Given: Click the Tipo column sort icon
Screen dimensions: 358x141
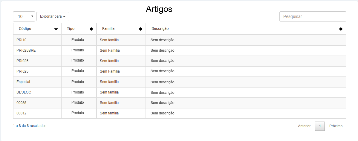Looking at the screenshot, I should 91,29.
